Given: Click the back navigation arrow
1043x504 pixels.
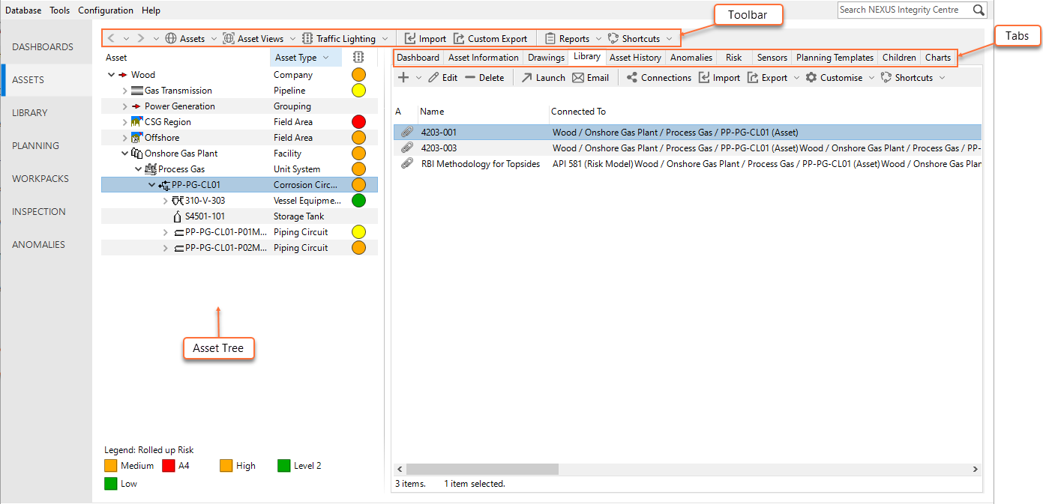Looking at the screenshot, I should pos(111,38).
